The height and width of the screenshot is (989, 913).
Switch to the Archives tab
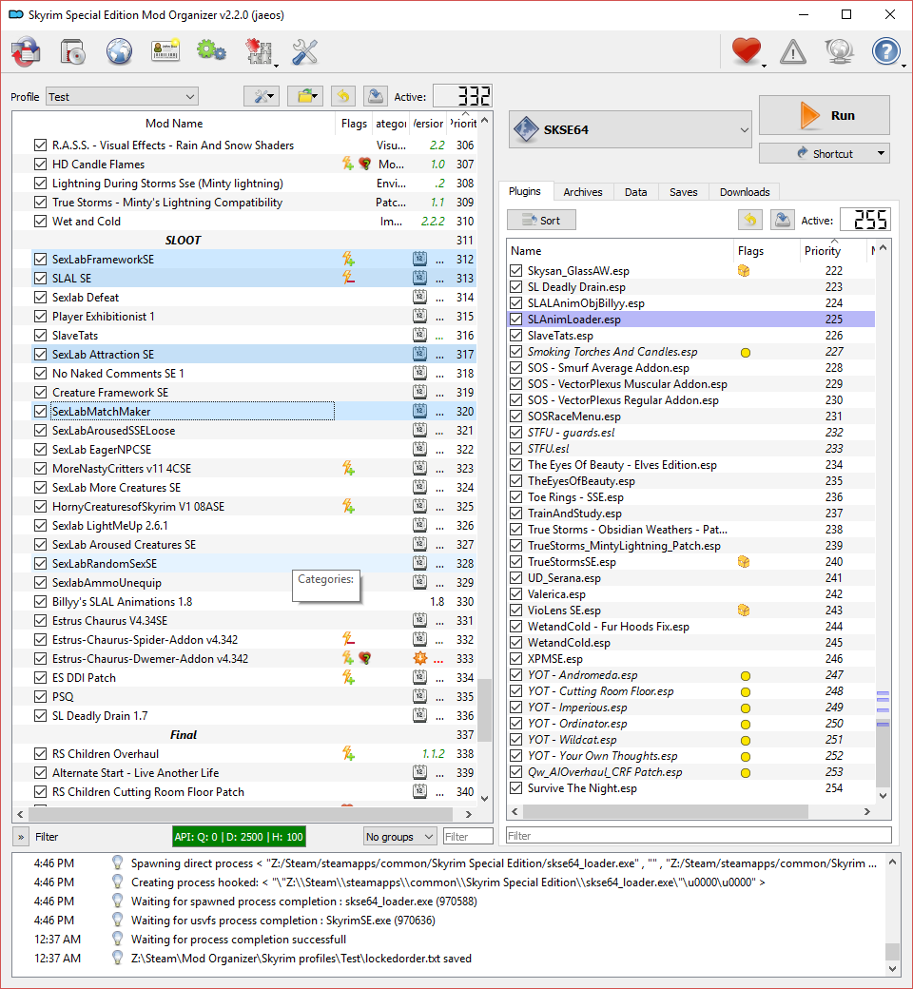pos(582,192)
